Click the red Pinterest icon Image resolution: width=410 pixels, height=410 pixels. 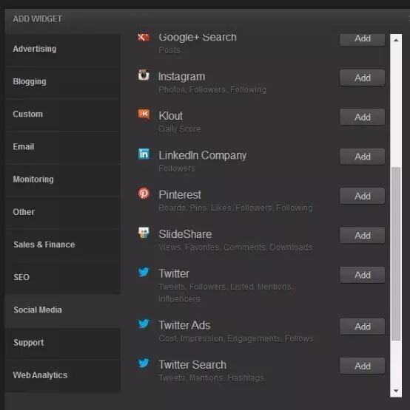coord(144,194)
